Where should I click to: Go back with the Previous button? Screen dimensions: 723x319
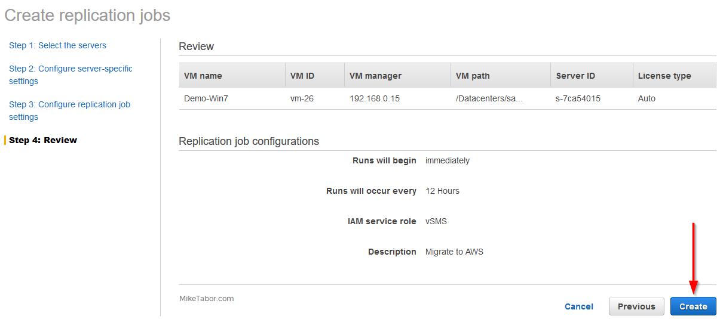coord(636,306)
